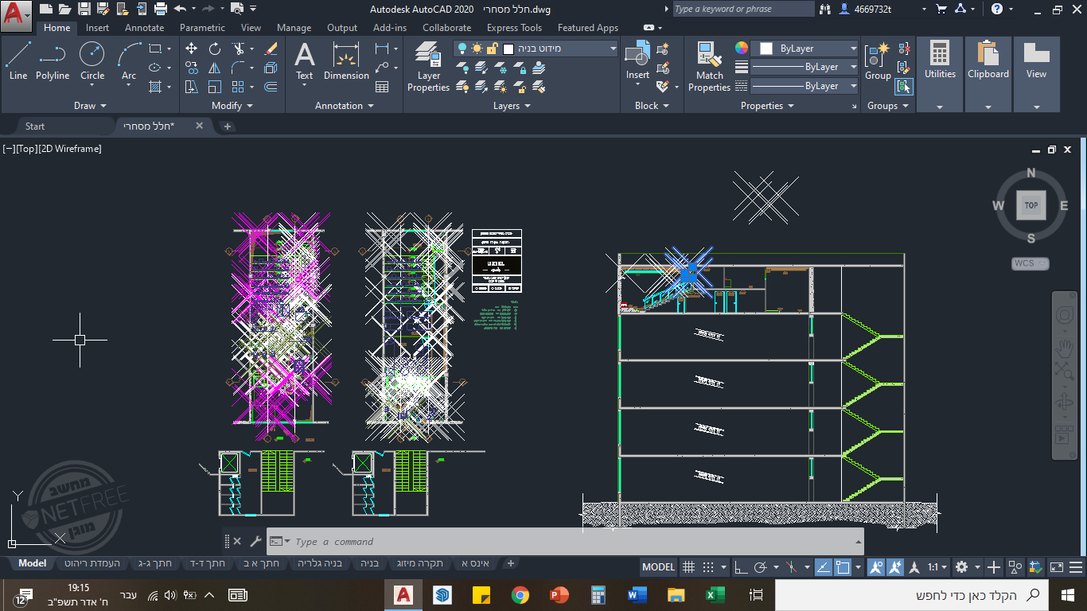
Task: Switch to העמדת ריהוט layout tab
Action: 92,563
